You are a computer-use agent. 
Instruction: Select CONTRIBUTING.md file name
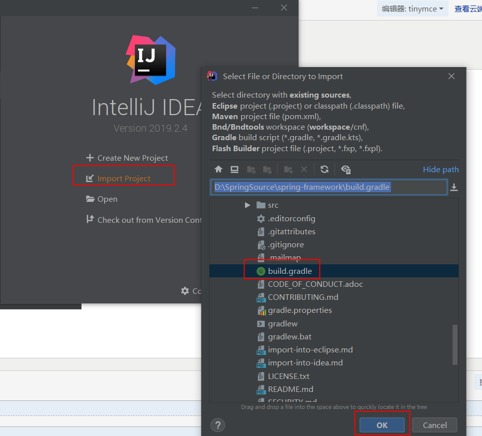[303, 297]
